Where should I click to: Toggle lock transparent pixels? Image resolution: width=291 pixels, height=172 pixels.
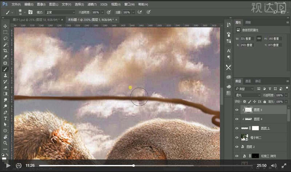point(244,102)
